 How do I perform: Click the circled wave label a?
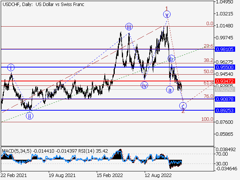point(170,90)
